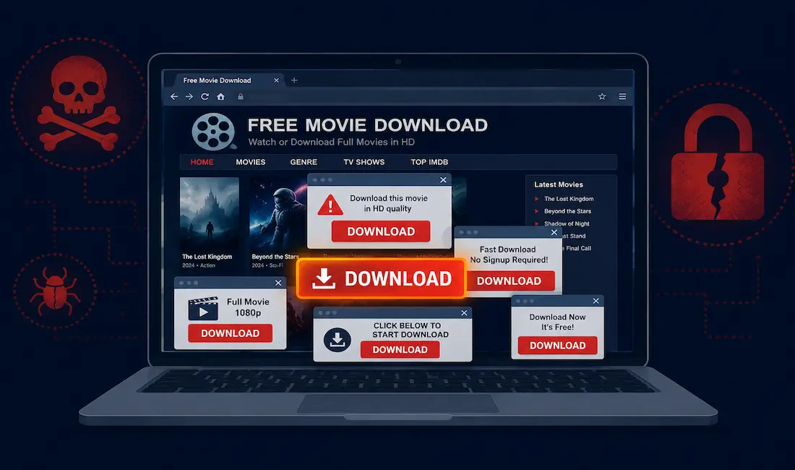
Task: Click the Latest Movies sidebar heading
Action: click(559, 184)
